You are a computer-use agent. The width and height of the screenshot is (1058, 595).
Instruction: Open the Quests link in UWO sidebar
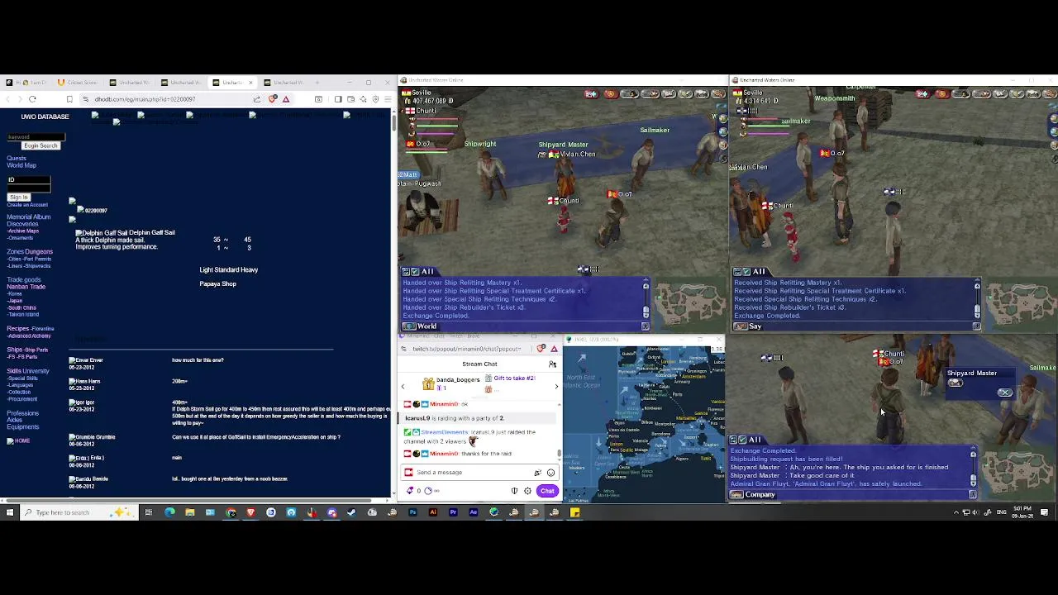tap(17, 158)
